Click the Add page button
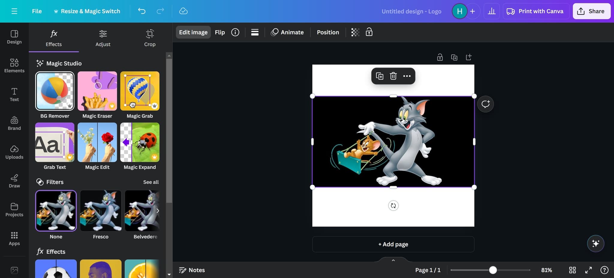 pyautogui.click(x=393, y=244)
